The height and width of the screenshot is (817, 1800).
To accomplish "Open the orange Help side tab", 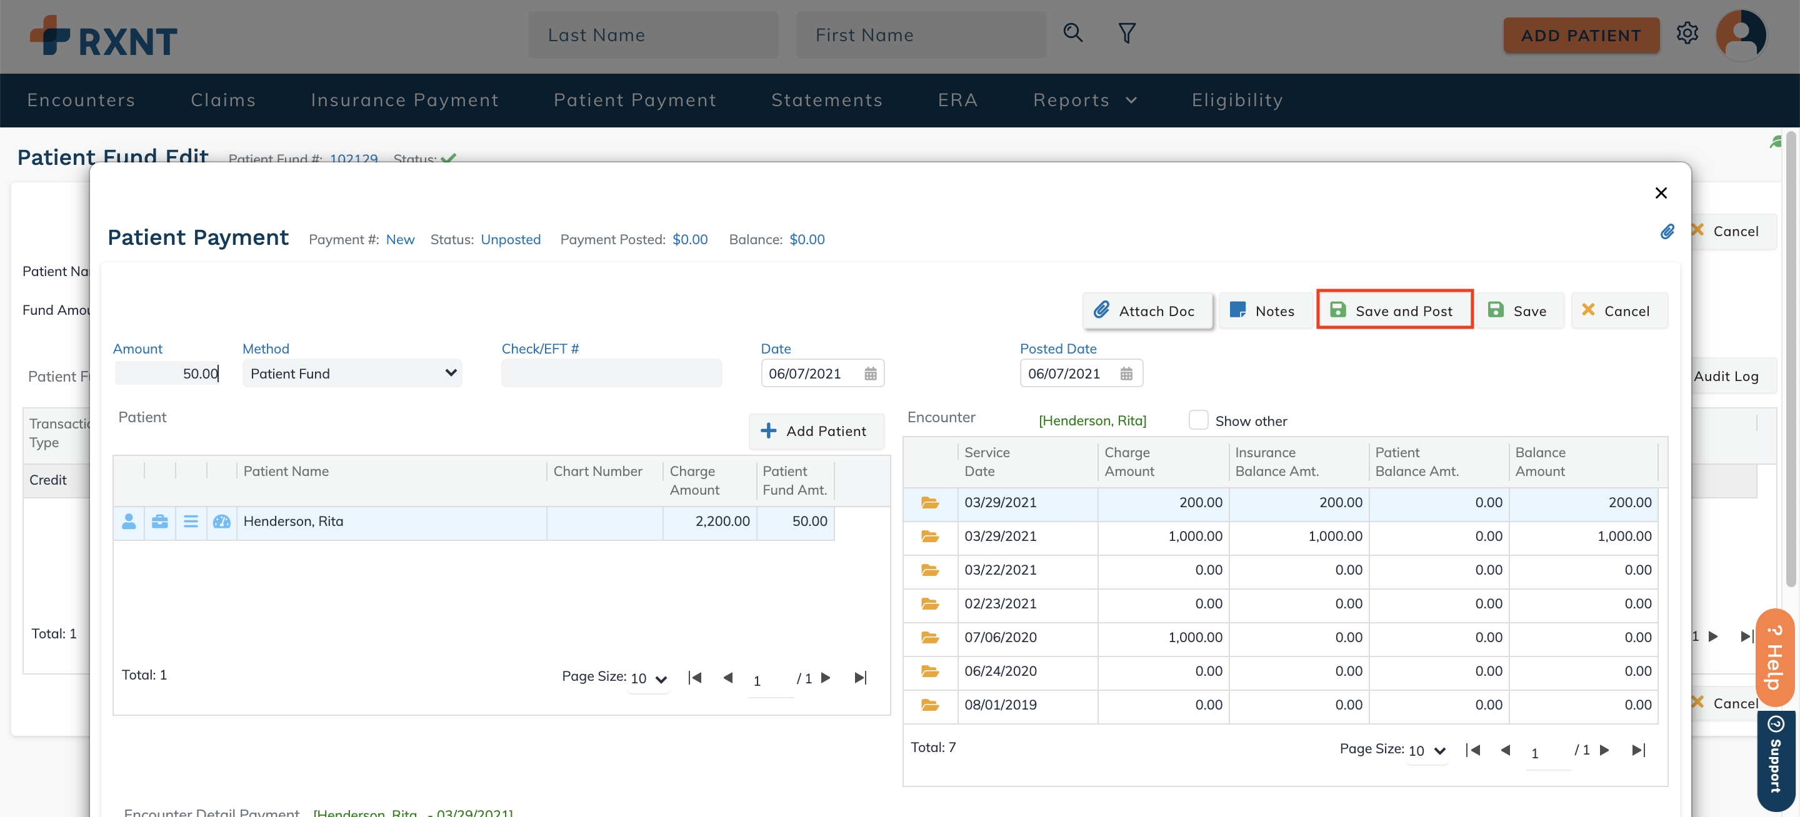I will 1774,657.
